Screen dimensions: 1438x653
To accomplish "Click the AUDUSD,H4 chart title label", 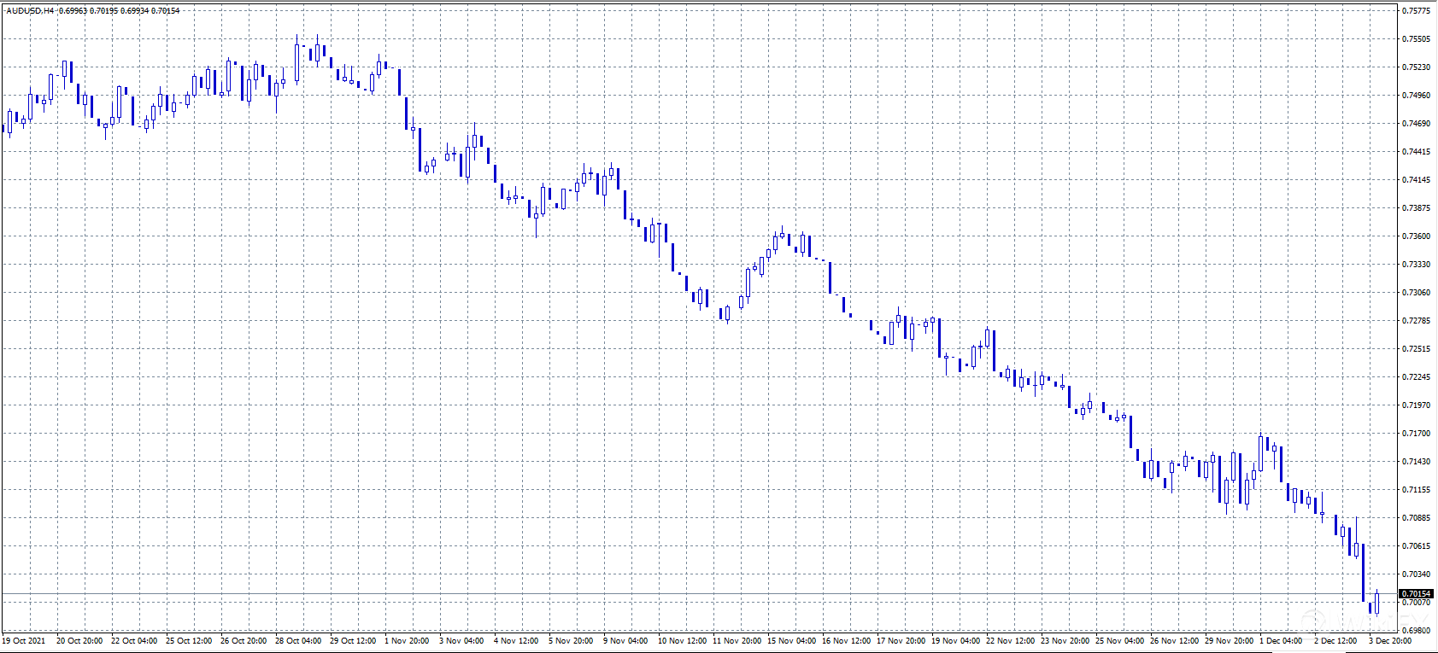I will click(30, 11).
